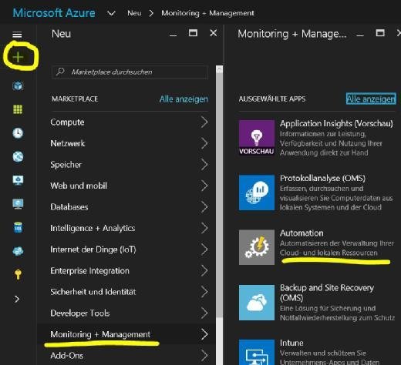Image resolution: width=401 pixels, height=365 pixels.
Task: Open the Virtual machines monitor sidebar icon
Action: [18, 204]
